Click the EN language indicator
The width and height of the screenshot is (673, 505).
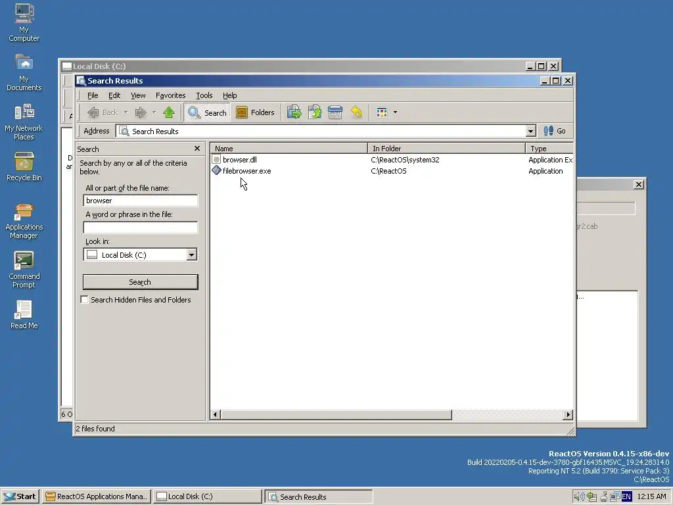(626, 497)
